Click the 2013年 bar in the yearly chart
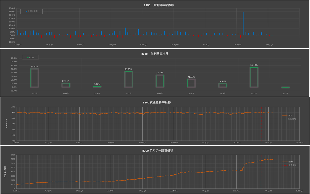310x194 pixels. pyautogui.click(x=34, y=78)
